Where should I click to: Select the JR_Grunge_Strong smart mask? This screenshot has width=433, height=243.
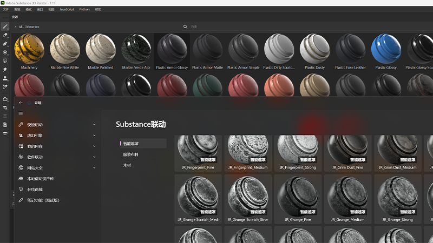pyautogui.click(x=398, y=199)
